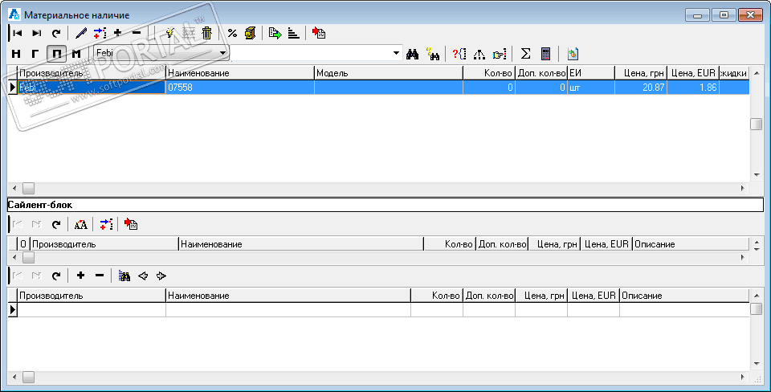
Task: Click the green arrow export icon
Action: 275,33
